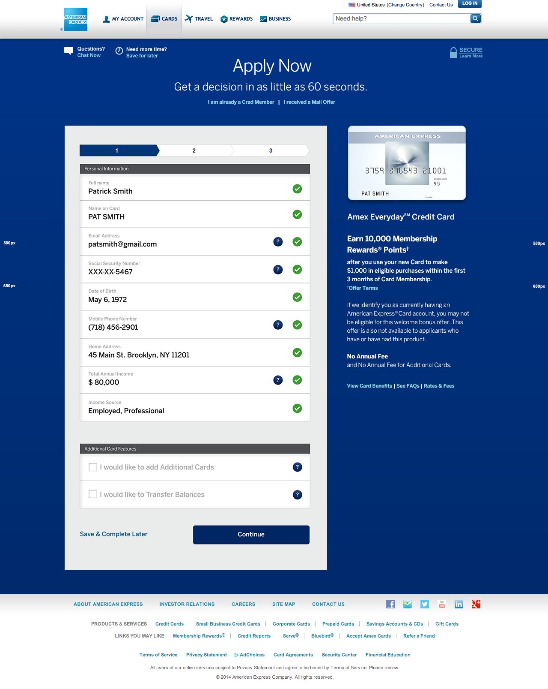Open the Cards menu

pyautogui.click(x=164, y=19)
